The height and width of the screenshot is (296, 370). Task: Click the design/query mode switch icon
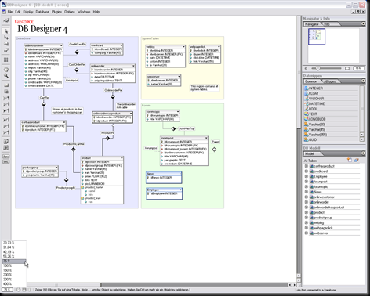point(6,20)
